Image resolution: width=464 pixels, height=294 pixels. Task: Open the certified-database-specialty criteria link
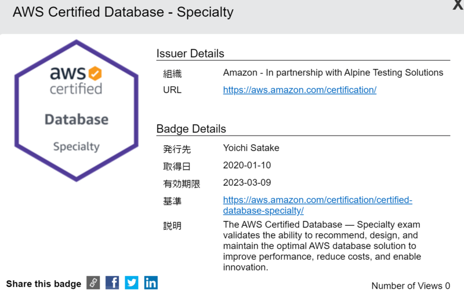(x=317, y=205)
